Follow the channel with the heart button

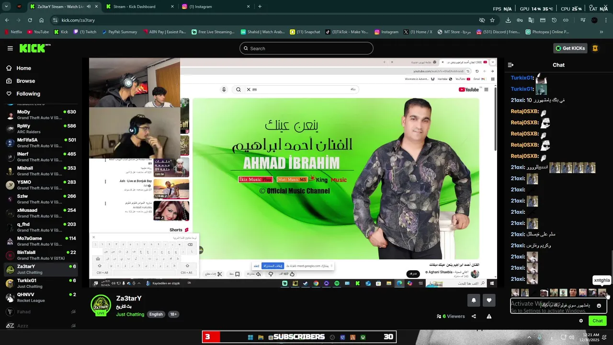point(489,300)
